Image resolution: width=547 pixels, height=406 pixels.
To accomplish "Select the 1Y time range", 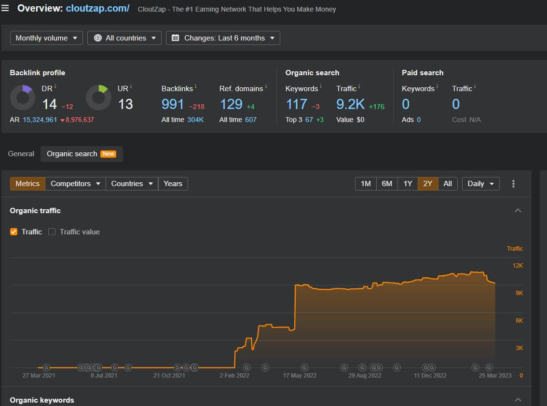I will click(x=408, y=184).
